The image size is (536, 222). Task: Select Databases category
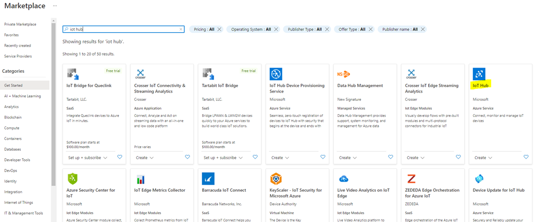(x=13, y=149)
